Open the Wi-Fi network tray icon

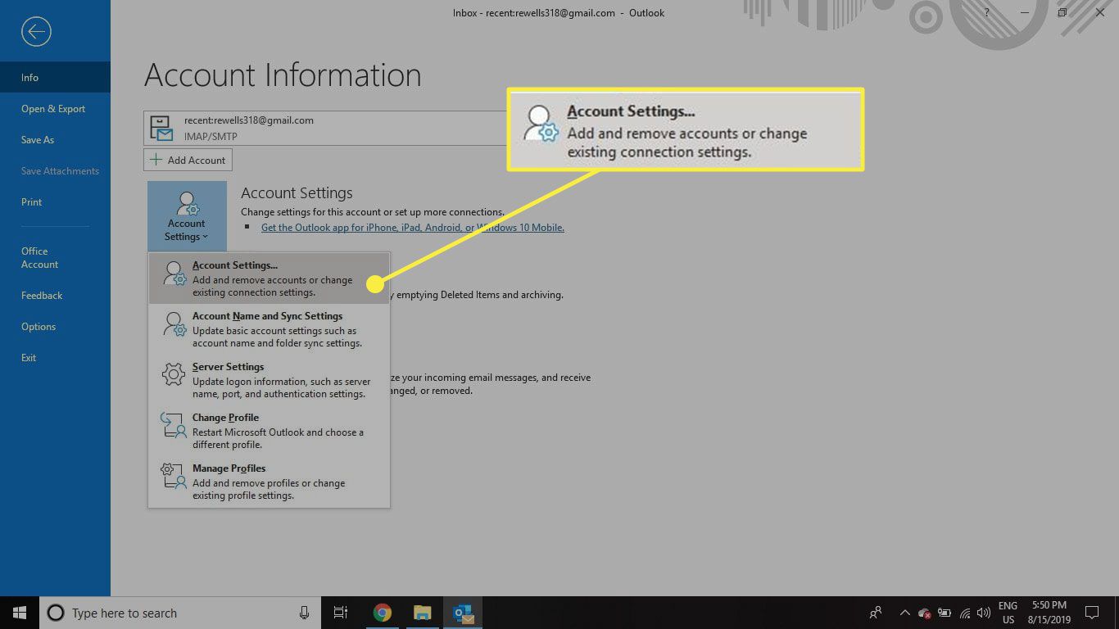964,613
